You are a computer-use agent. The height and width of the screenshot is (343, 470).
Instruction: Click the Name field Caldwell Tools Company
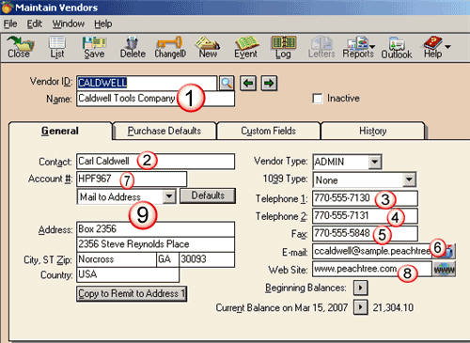tap(155, 99)
